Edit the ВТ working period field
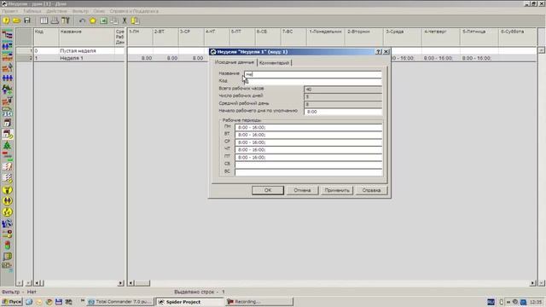This screenshot has width=546, height=307. pos(309,135)
